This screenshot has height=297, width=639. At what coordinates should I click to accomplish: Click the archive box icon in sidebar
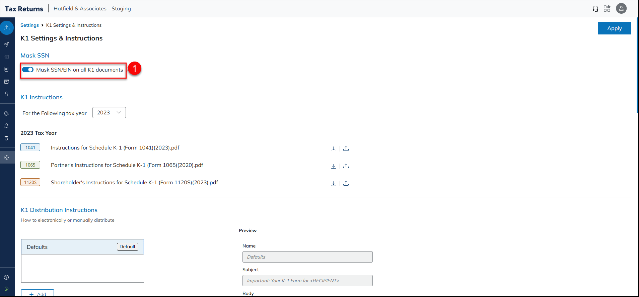pyautogui.click(x=6, y=82)
